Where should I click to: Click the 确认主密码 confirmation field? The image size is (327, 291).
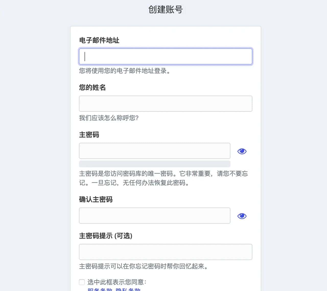click(x=154, y=215)
